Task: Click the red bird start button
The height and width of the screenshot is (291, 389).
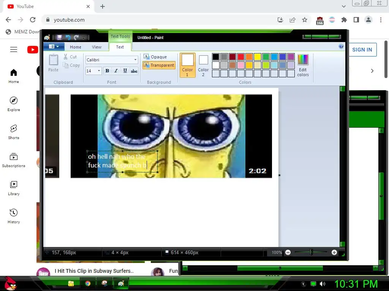Action: [10, 283]
